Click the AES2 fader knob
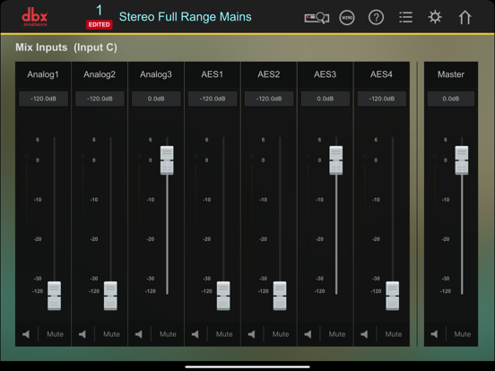Viewport: 495px width, 371px height. click(x=280, y=296)
